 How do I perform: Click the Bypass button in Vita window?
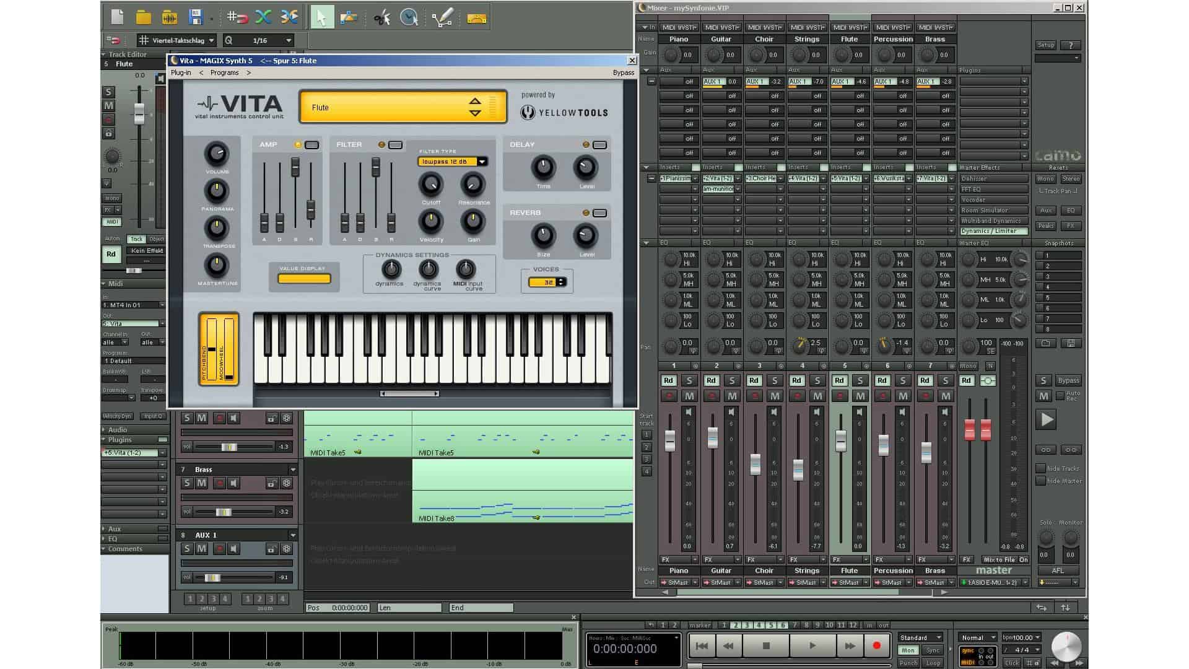point(623,72)
